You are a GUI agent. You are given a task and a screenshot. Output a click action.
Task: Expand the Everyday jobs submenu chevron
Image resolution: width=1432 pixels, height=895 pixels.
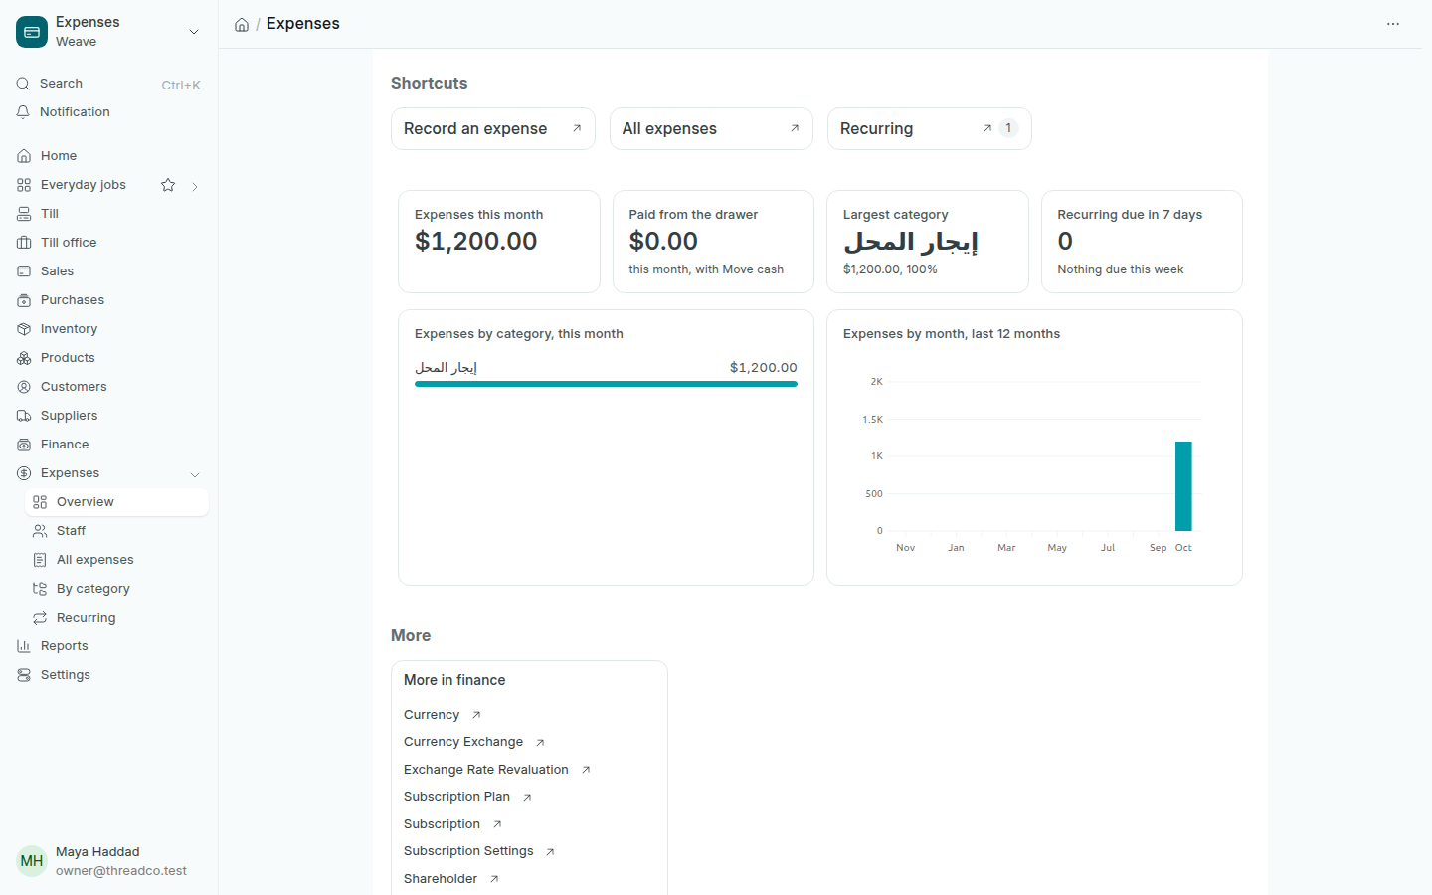[195, 186]
